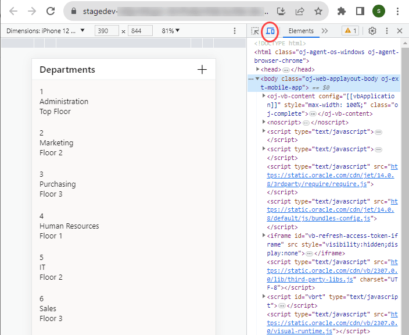Edit viewport height field 844
The width and height of the screenshot is (409, 335).
140,31
